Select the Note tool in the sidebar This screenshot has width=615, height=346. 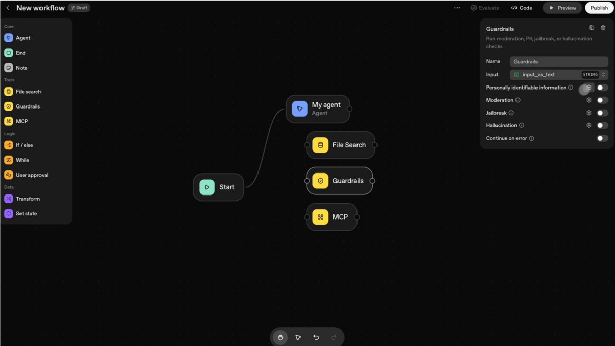pyautogui.click(x=22, y=68)
